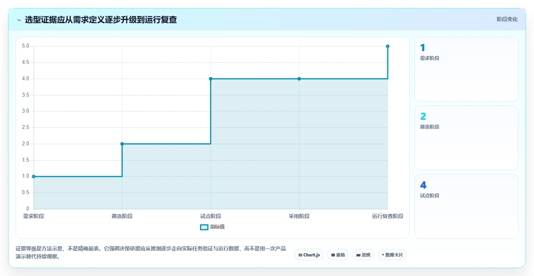
Task: Click the 需求阶段 x-axis label
Action: coord(34,216)
